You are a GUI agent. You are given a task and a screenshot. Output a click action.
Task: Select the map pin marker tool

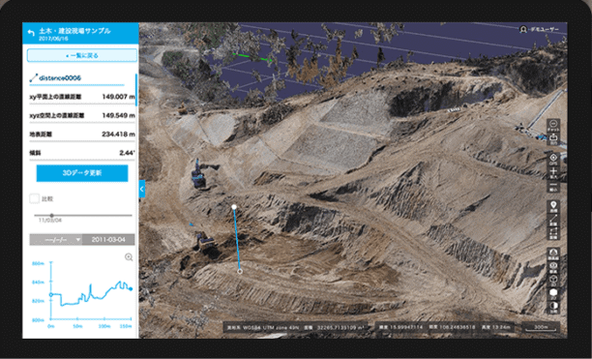[x=553, y=206]
